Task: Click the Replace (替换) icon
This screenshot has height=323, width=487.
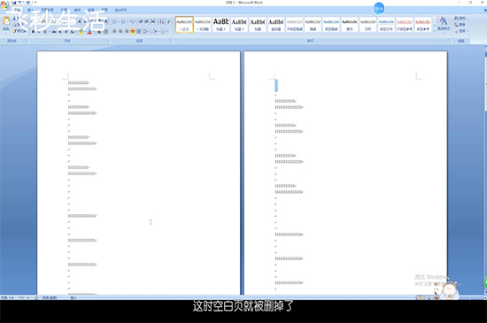Action: point(460,25)
